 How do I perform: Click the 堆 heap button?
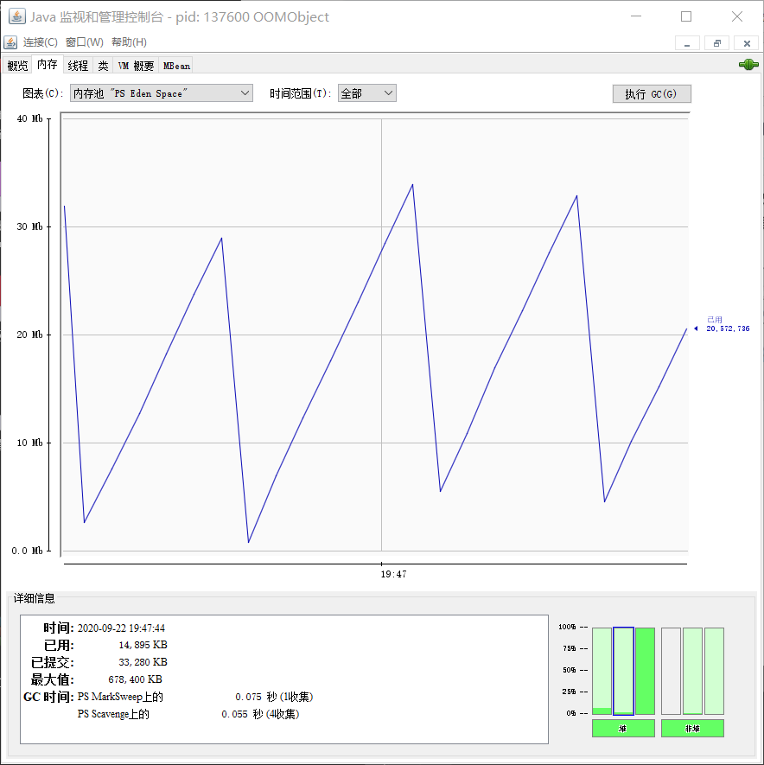623,729
